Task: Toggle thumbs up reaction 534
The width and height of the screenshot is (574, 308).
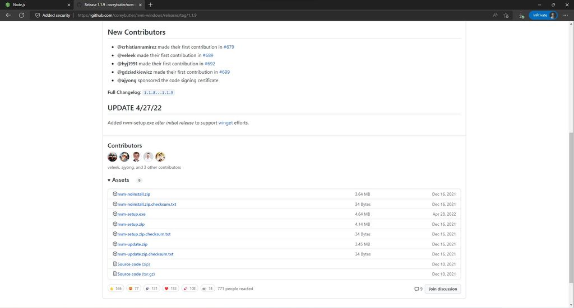Action: [115, 288]
